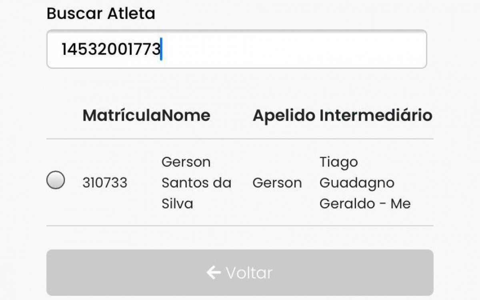Click the athlete results table row
Viewport: 480px width, 300px height.
(x=240, y=182)
